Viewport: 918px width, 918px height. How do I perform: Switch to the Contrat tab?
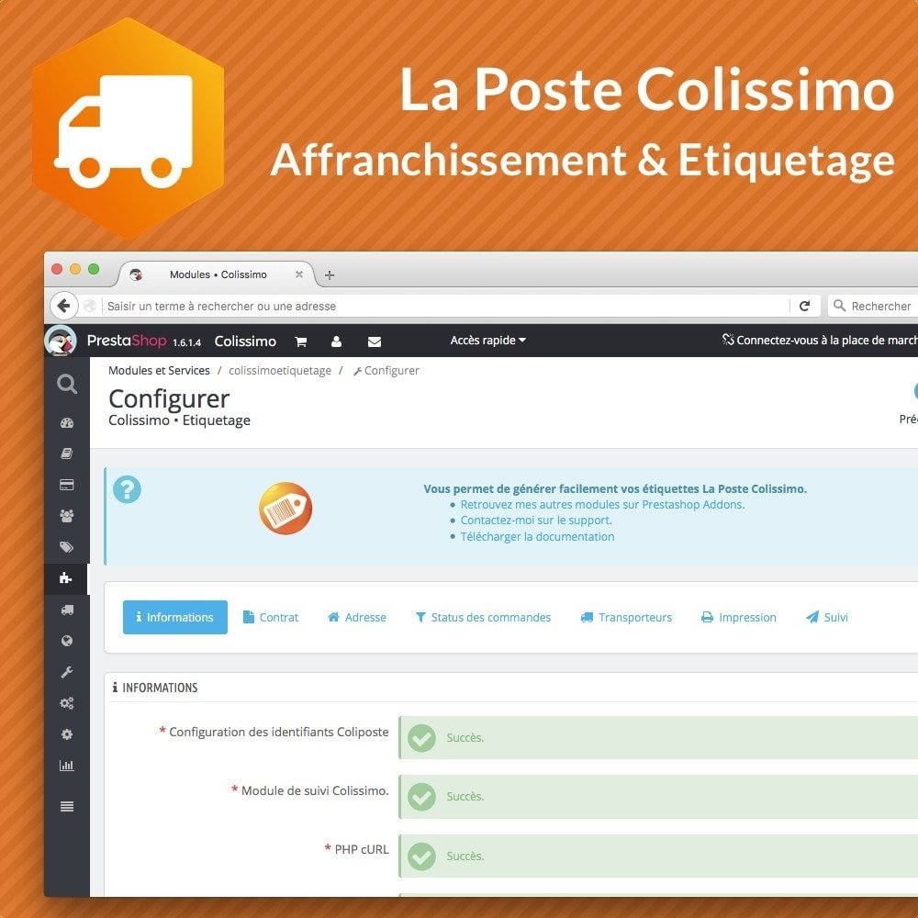pyautogui.click(x=271, y=617)
